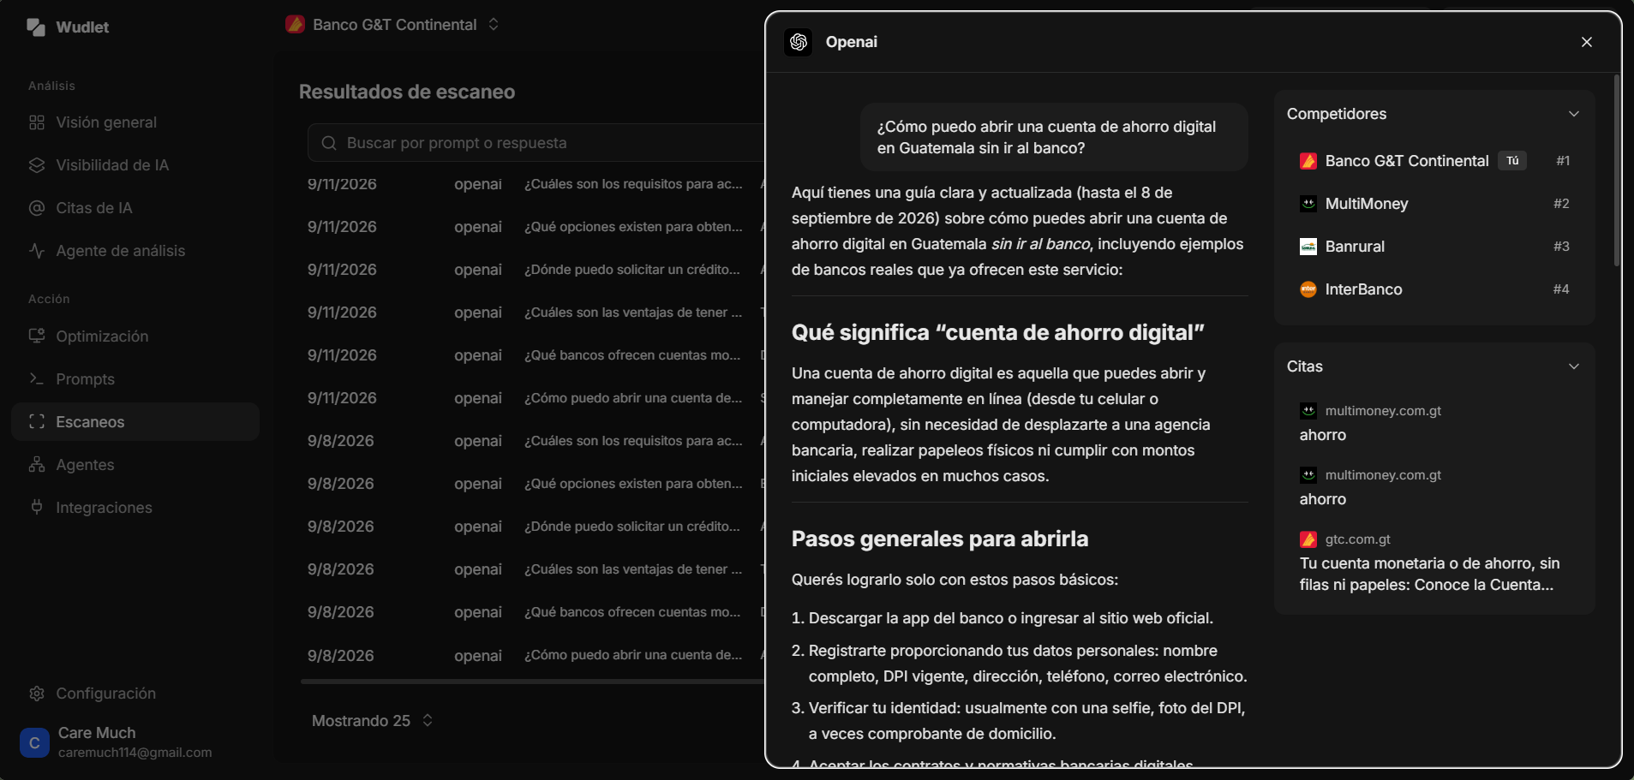Click the Optimización monitor icon
This screenshot has width=1634, height=780.
pos(37,336)
